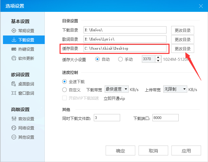Click the globe icon beside 网络设置
This screenshot has height=162, width=208.
14,128
